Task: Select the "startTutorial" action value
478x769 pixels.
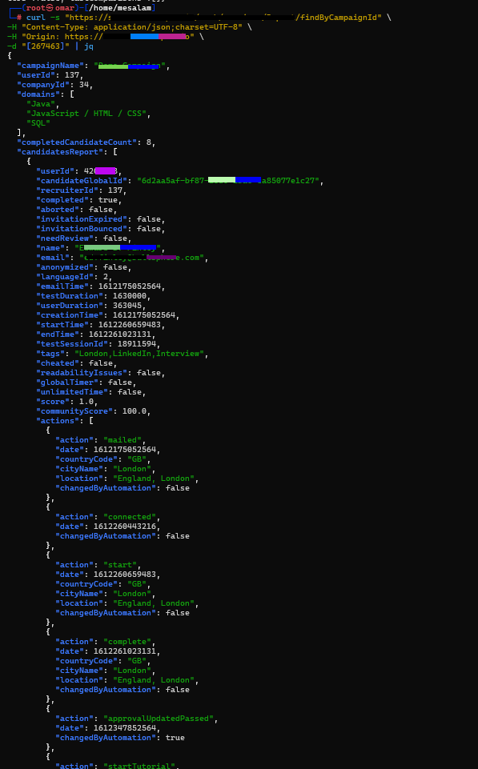Action: point(139,766)
